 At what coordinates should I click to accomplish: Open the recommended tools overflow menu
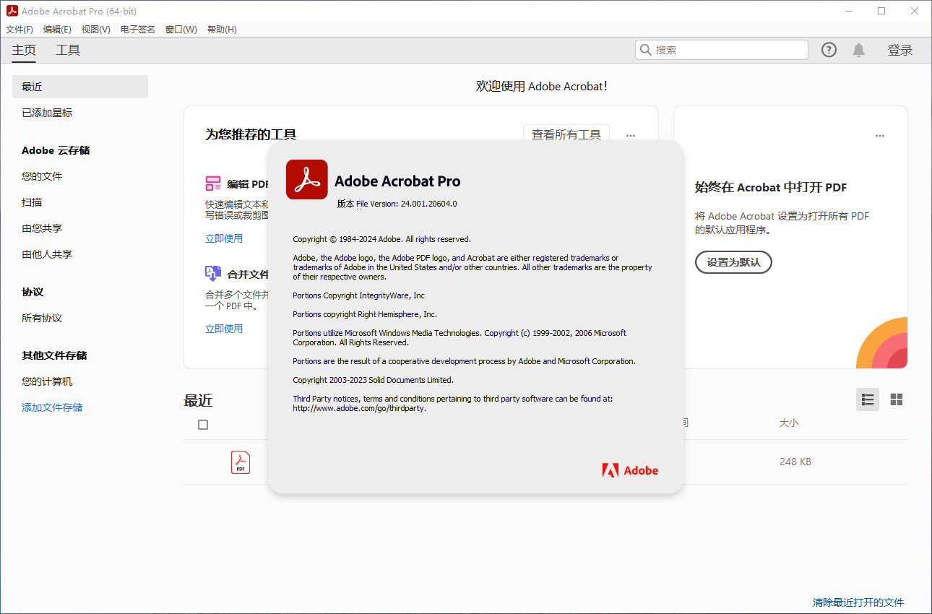coord(630,136)
